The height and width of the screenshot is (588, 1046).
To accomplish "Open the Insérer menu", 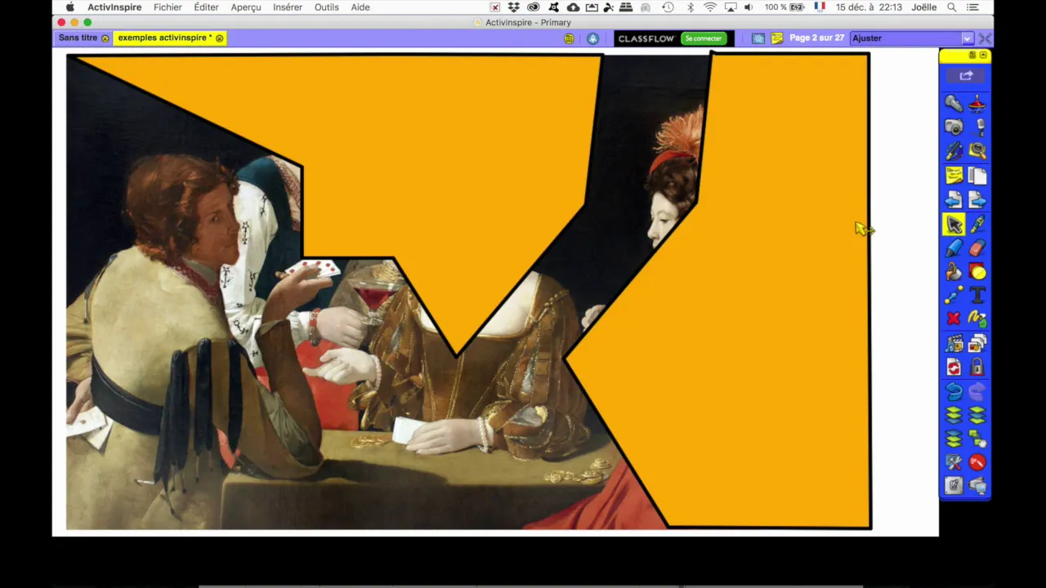I will 288,7.
